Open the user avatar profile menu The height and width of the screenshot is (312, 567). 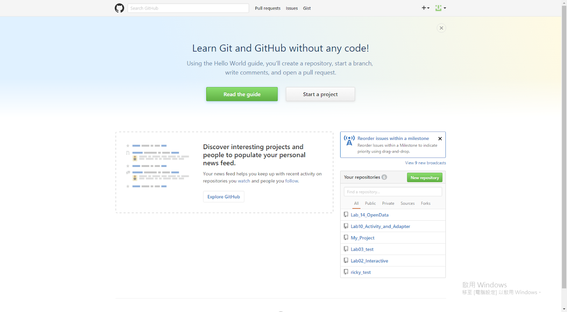click(x=440, y=8)
